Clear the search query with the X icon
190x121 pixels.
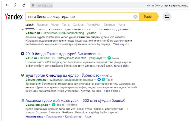pos(135,17)
